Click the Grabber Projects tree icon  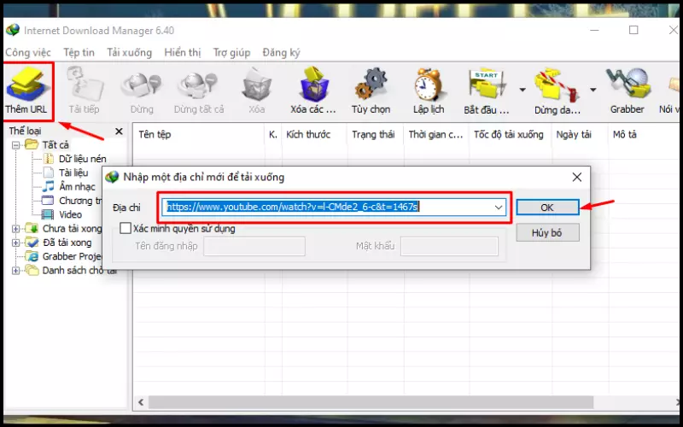32,256
